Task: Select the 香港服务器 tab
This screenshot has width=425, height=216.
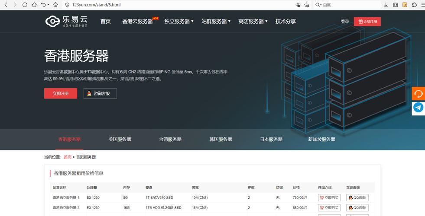Action: (x=69, y=140)
